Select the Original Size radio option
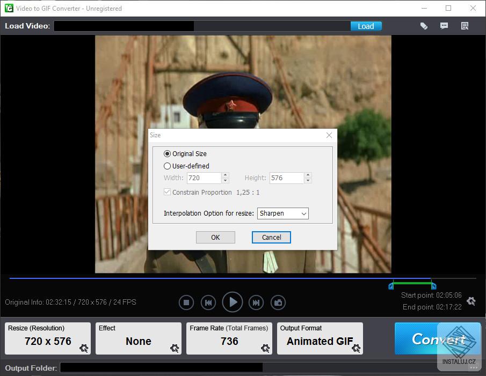Viewport: 486px width, 376px height. click(185, 154)
